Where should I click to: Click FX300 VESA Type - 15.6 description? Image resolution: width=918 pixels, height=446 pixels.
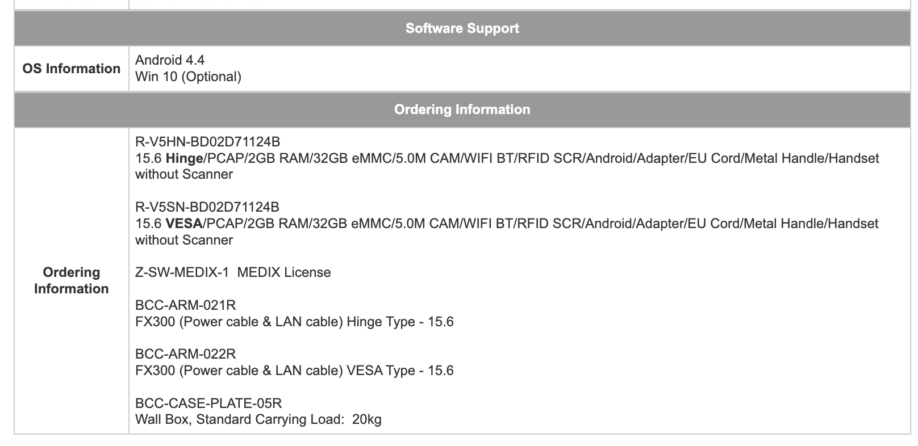(x=294, y=371)
